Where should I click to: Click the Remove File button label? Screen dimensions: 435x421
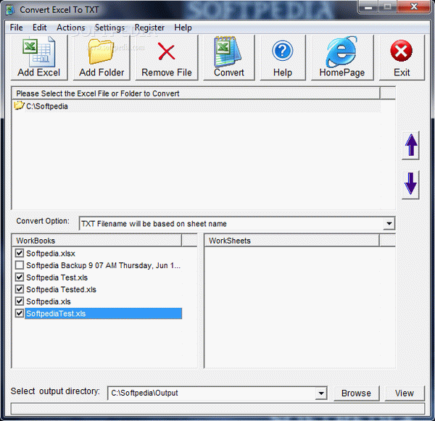tap(167, 72)
